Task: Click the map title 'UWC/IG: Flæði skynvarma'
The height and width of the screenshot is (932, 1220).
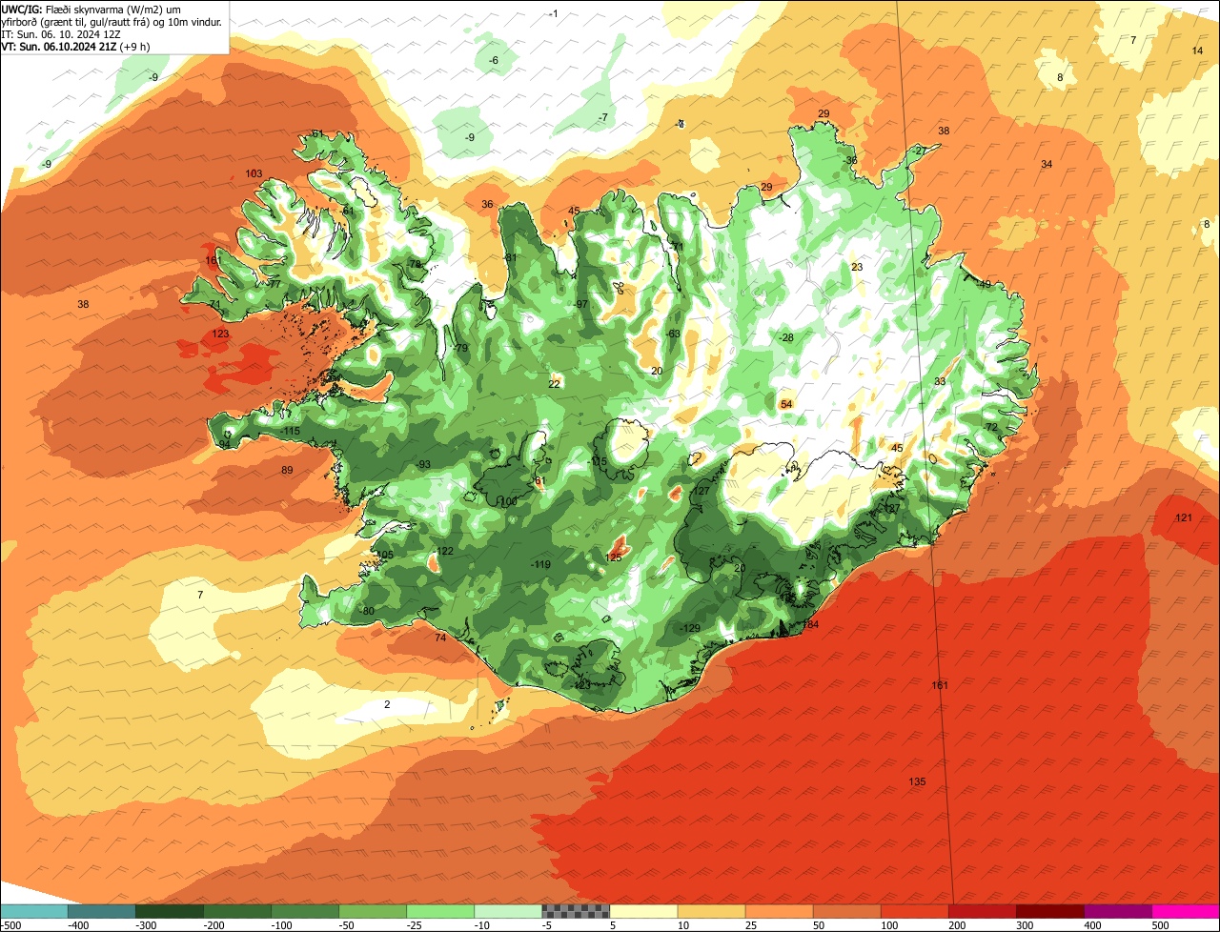Action: pyautogui.click(x=61, y=8)
